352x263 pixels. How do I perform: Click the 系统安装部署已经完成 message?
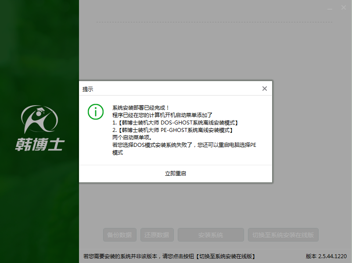tap(141, 107)
